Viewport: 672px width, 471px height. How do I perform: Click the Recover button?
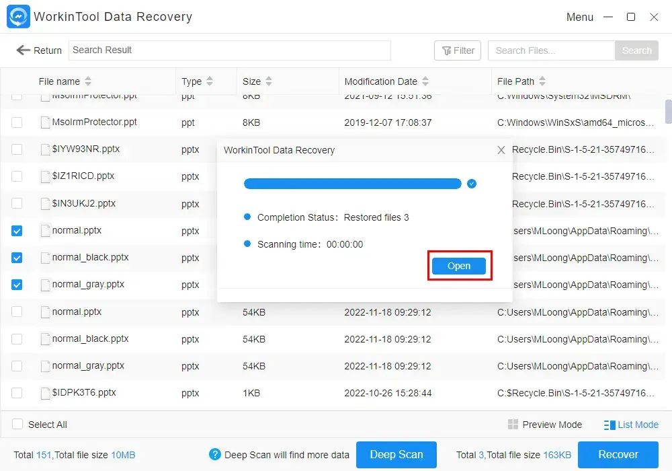[x=618, y=455]
